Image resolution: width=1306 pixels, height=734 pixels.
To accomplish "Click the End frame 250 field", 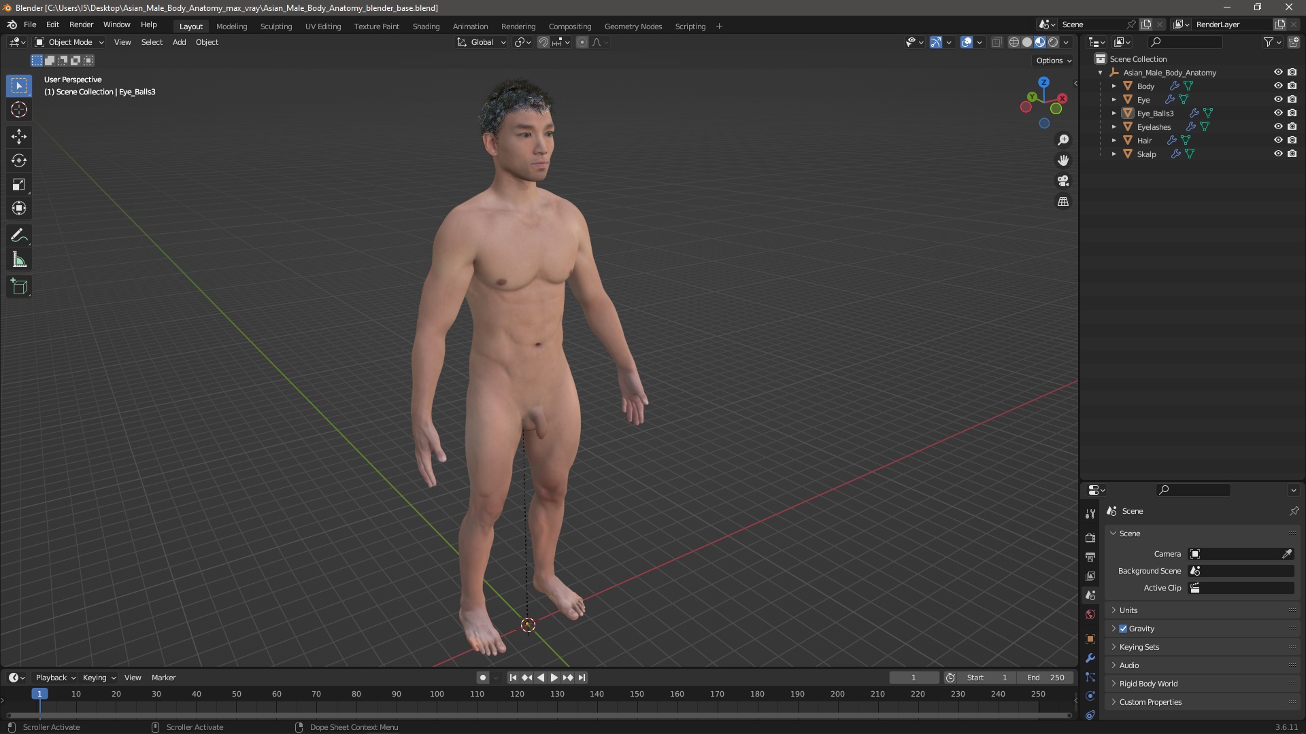I will pyautogui.click(x=1045, y=678).
